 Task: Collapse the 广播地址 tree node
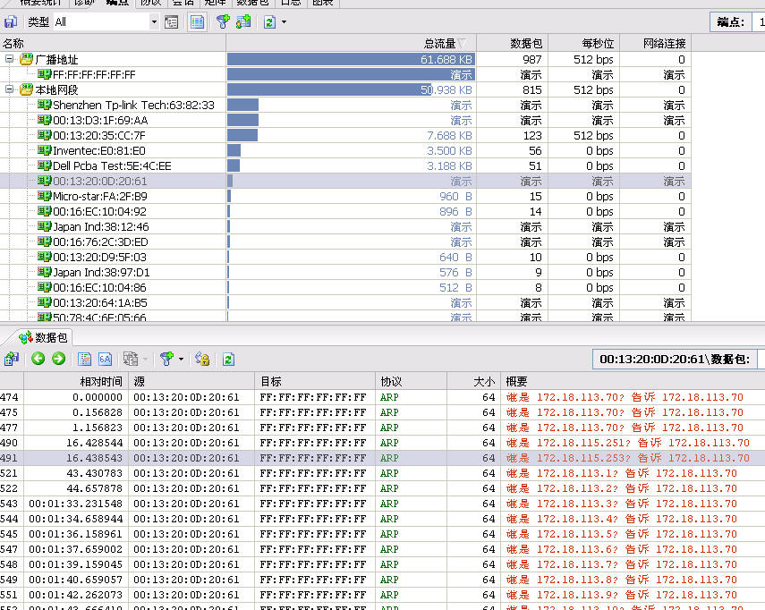point(10,59)
